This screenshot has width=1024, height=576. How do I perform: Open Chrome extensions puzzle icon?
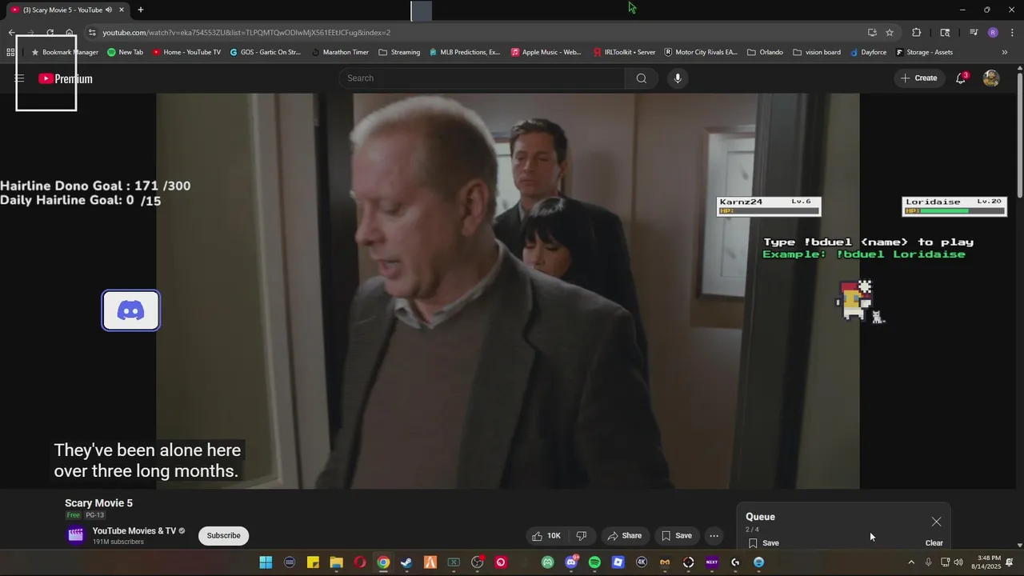point(917,33)
